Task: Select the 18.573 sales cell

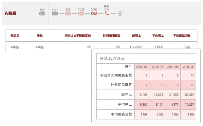Action: pos(157,95)
